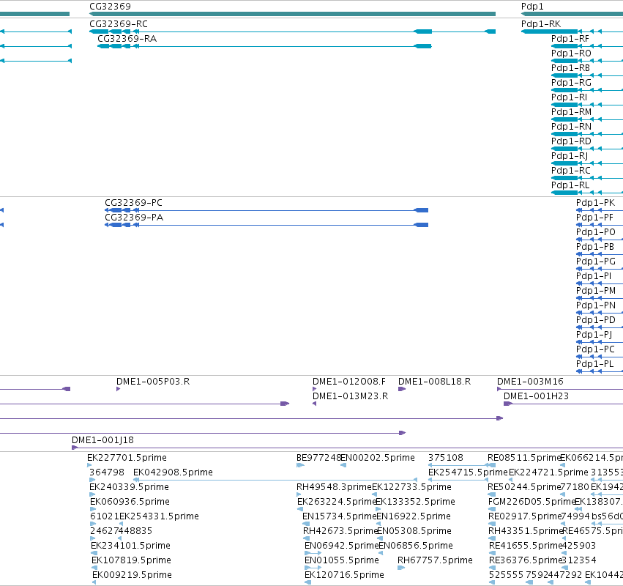The width and height of the screenshot is (623, 586).
Task: Select the 364798 EST label
Action: tap(106, 472)
